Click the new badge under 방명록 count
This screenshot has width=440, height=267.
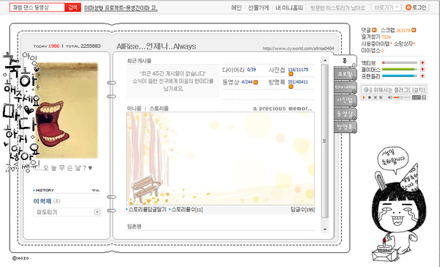coord(290,87)
